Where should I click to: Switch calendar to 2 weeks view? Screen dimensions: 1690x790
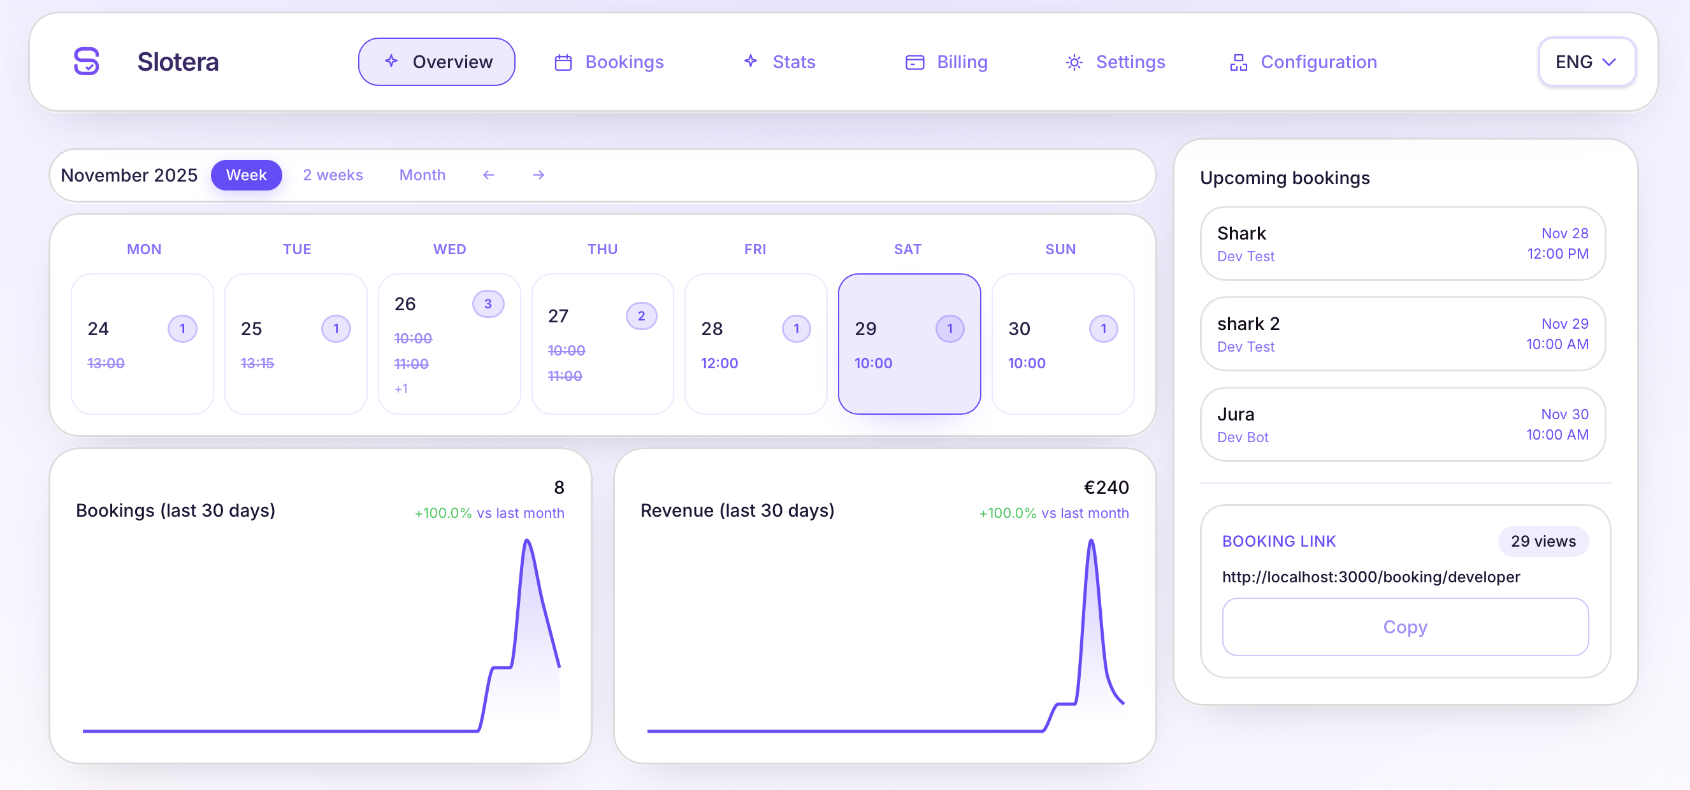(333, 175)
